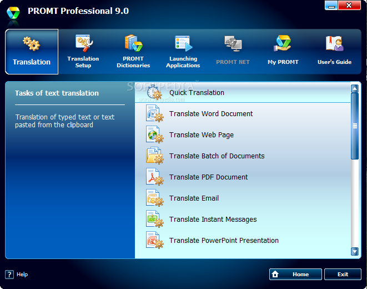Minimize the PROMT Professional window
Screen dimensions: 367x289
[331, 5]
